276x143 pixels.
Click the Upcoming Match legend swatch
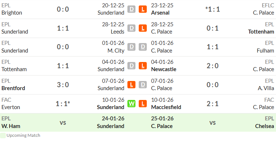3,135
